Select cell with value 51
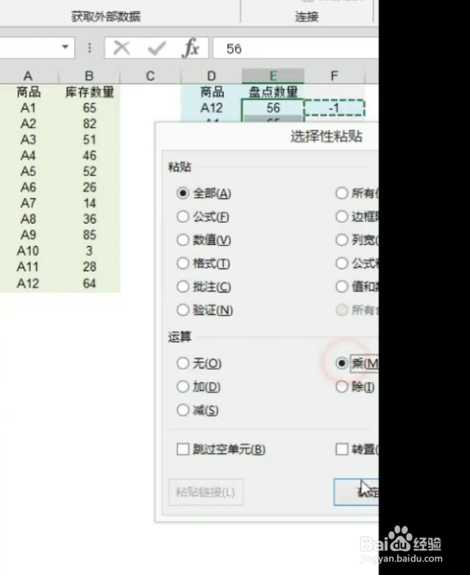 tap(89, 139)
